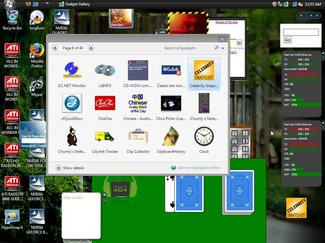Open the Recycle Bin desktop icon
Image resolution: width=325 pixels, height=243 pixels.
[x=12, y=20]
